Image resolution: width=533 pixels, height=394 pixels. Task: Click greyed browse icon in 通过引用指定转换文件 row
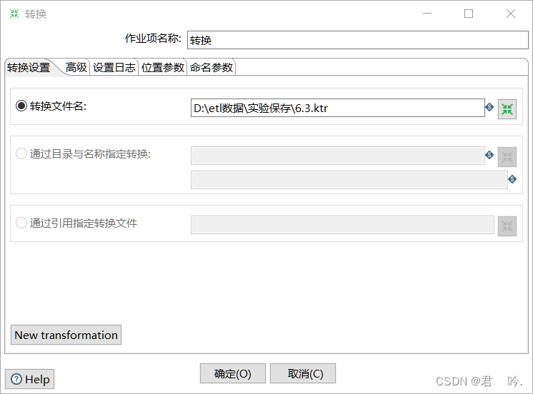tap(507, 226)
